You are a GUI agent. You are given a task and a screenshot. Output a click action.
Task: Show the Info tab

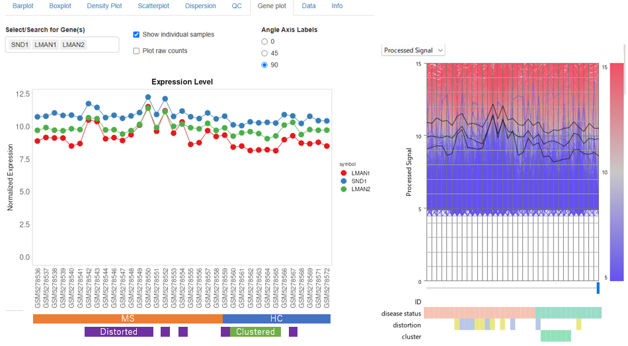click(337, 6)
